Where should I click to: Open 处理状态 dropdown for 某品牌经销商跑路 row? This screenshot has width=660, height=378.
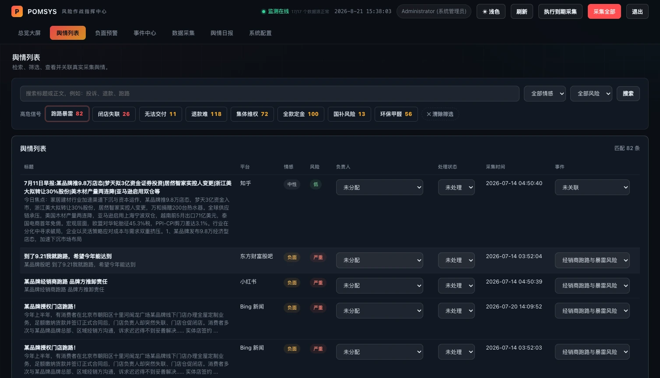tap(456, 286)
